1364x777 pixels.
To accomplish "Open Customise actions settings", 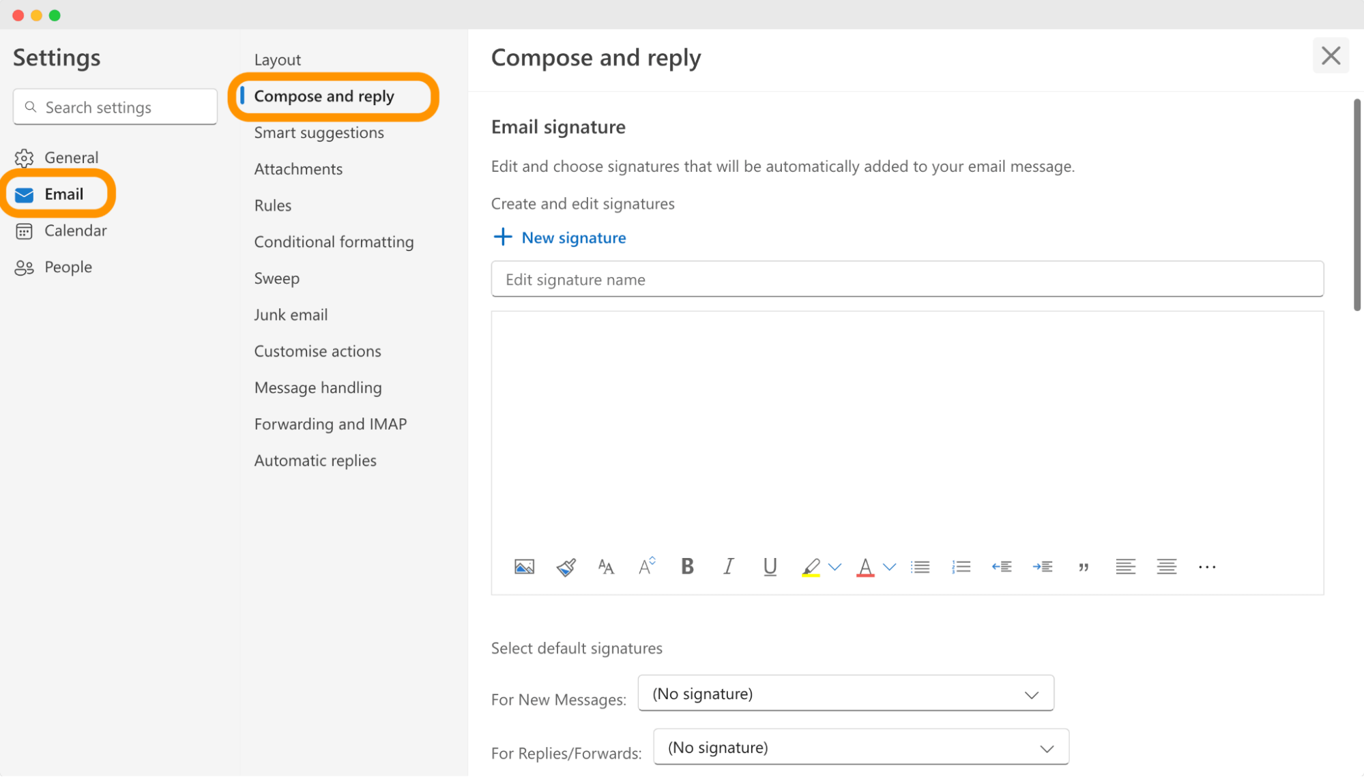I will (317, 351).
